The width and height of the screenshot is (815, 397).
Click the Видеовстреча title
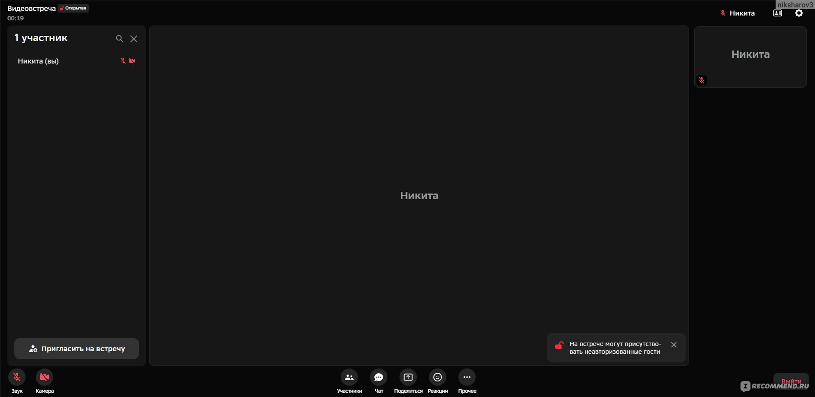pos(32,9)
